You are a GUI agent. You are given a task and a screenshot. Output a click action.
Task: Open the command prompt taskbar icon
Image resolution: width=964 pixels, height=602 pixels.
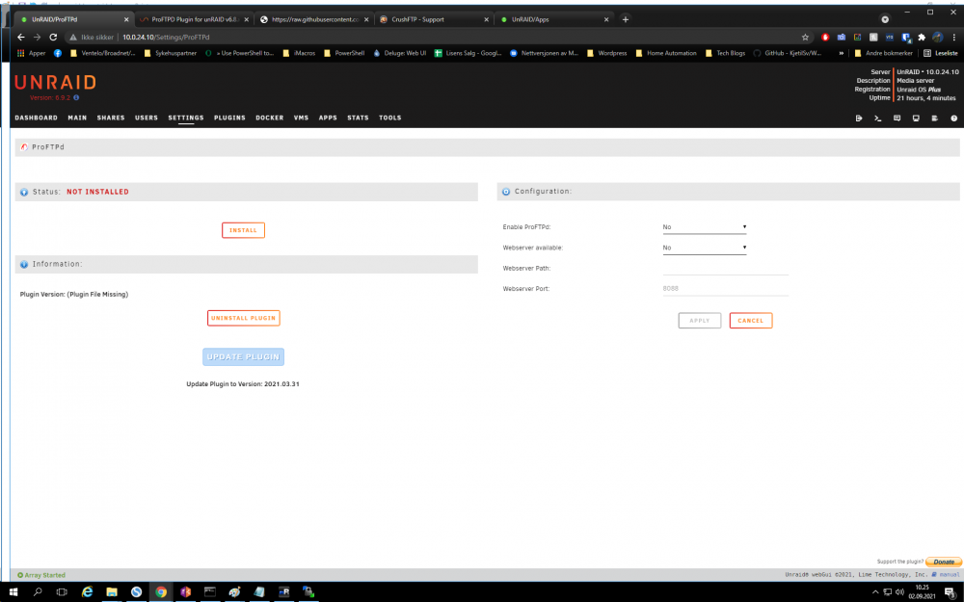(209, 592)
